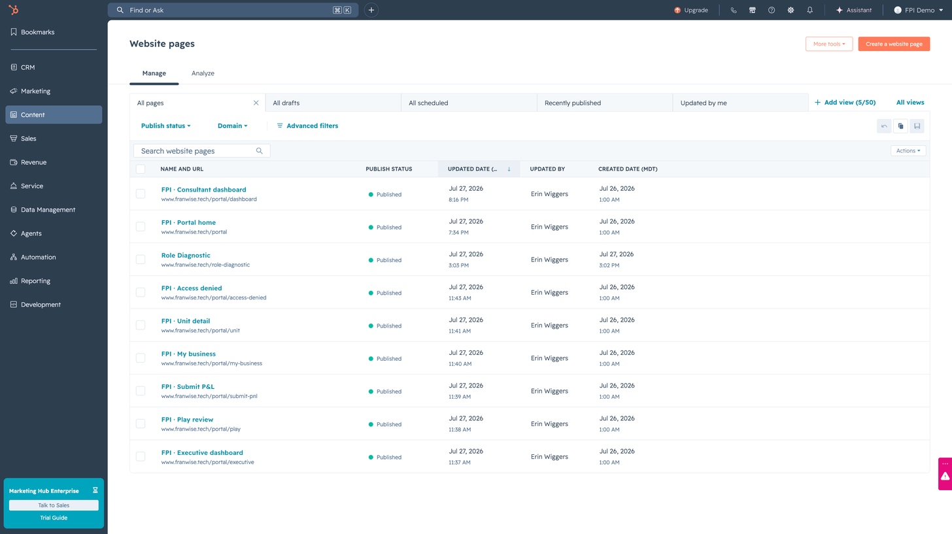
Task: Click the Publish Status column header
Action: (389, 169)
